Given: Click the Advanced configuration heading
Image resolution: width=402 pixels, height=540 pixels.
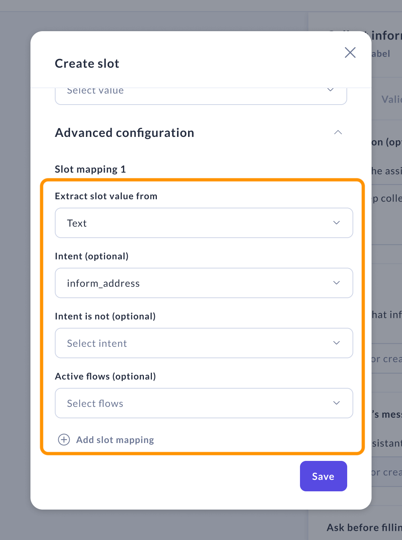Looking at the screenshot, I should pyautogui.click(x=124, y=133).
